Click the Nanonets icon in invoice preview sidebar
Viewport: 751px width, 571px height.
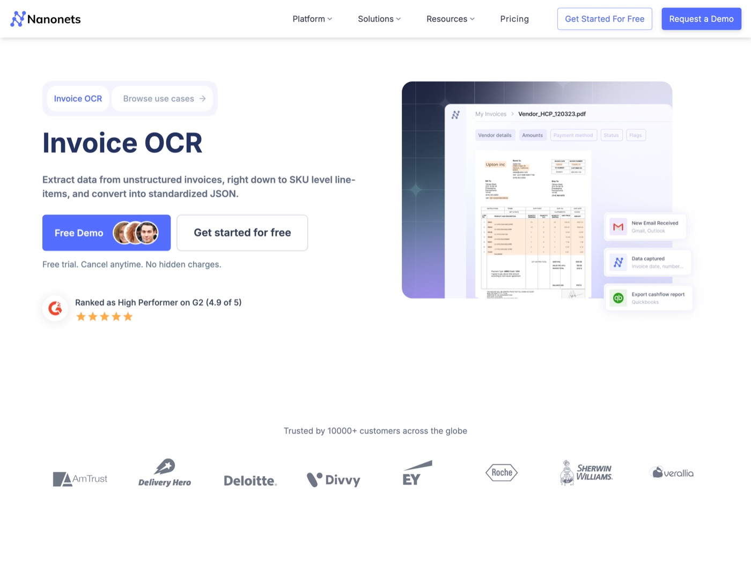click(455, 115)
